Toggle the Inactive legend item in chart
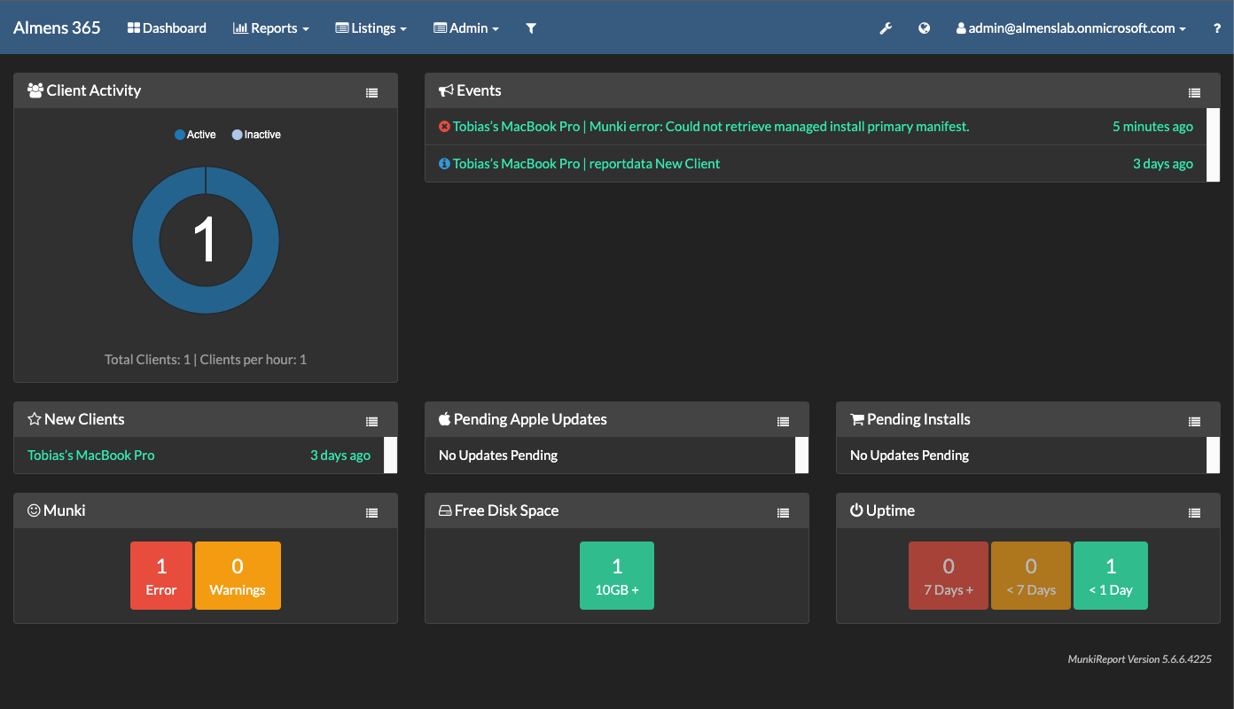The width and height of the screenshot is (1234, 709). point(256,135)
